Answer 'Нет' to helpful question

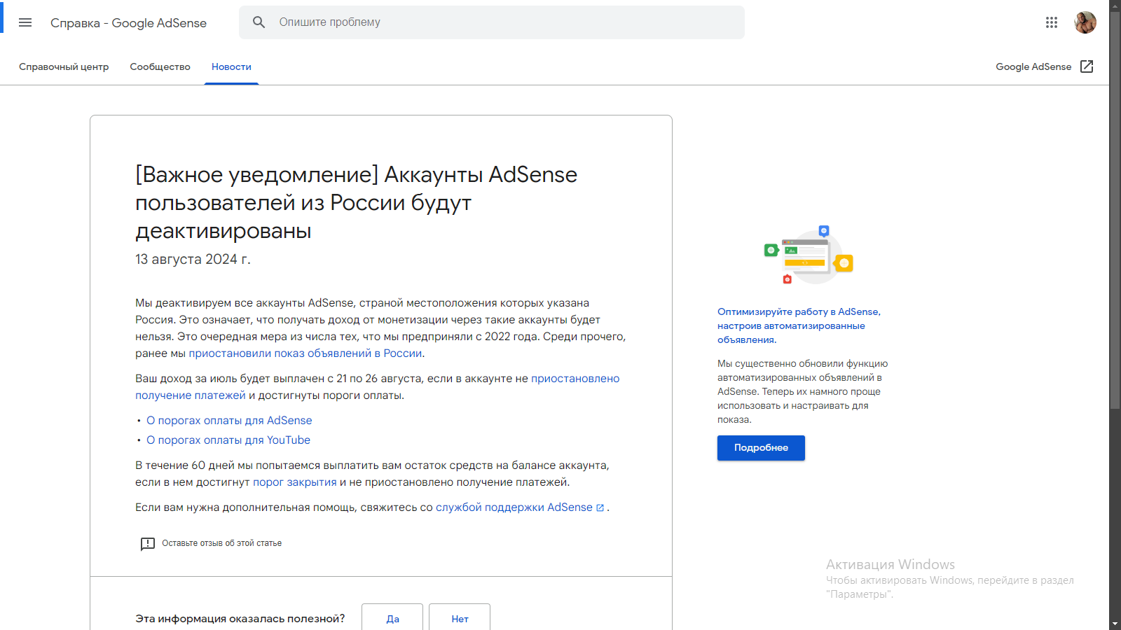tap(460, 619)
